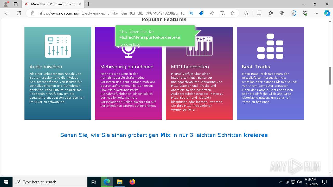Click the page vertical scrollbar thumb
This screenshot has height=187, width=333.
point(330,76)
